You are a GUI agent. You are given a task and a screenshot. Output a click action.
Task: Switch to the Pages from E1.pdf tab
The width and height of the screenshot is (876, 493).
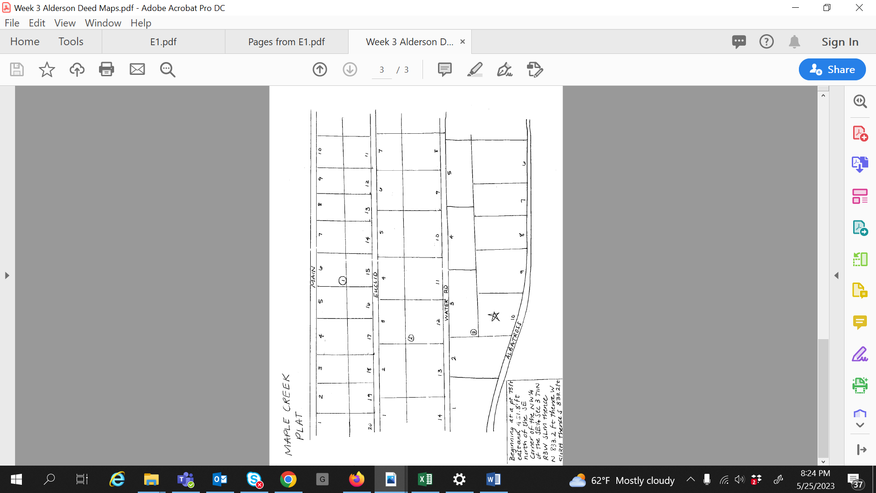[x=286, y=42]
